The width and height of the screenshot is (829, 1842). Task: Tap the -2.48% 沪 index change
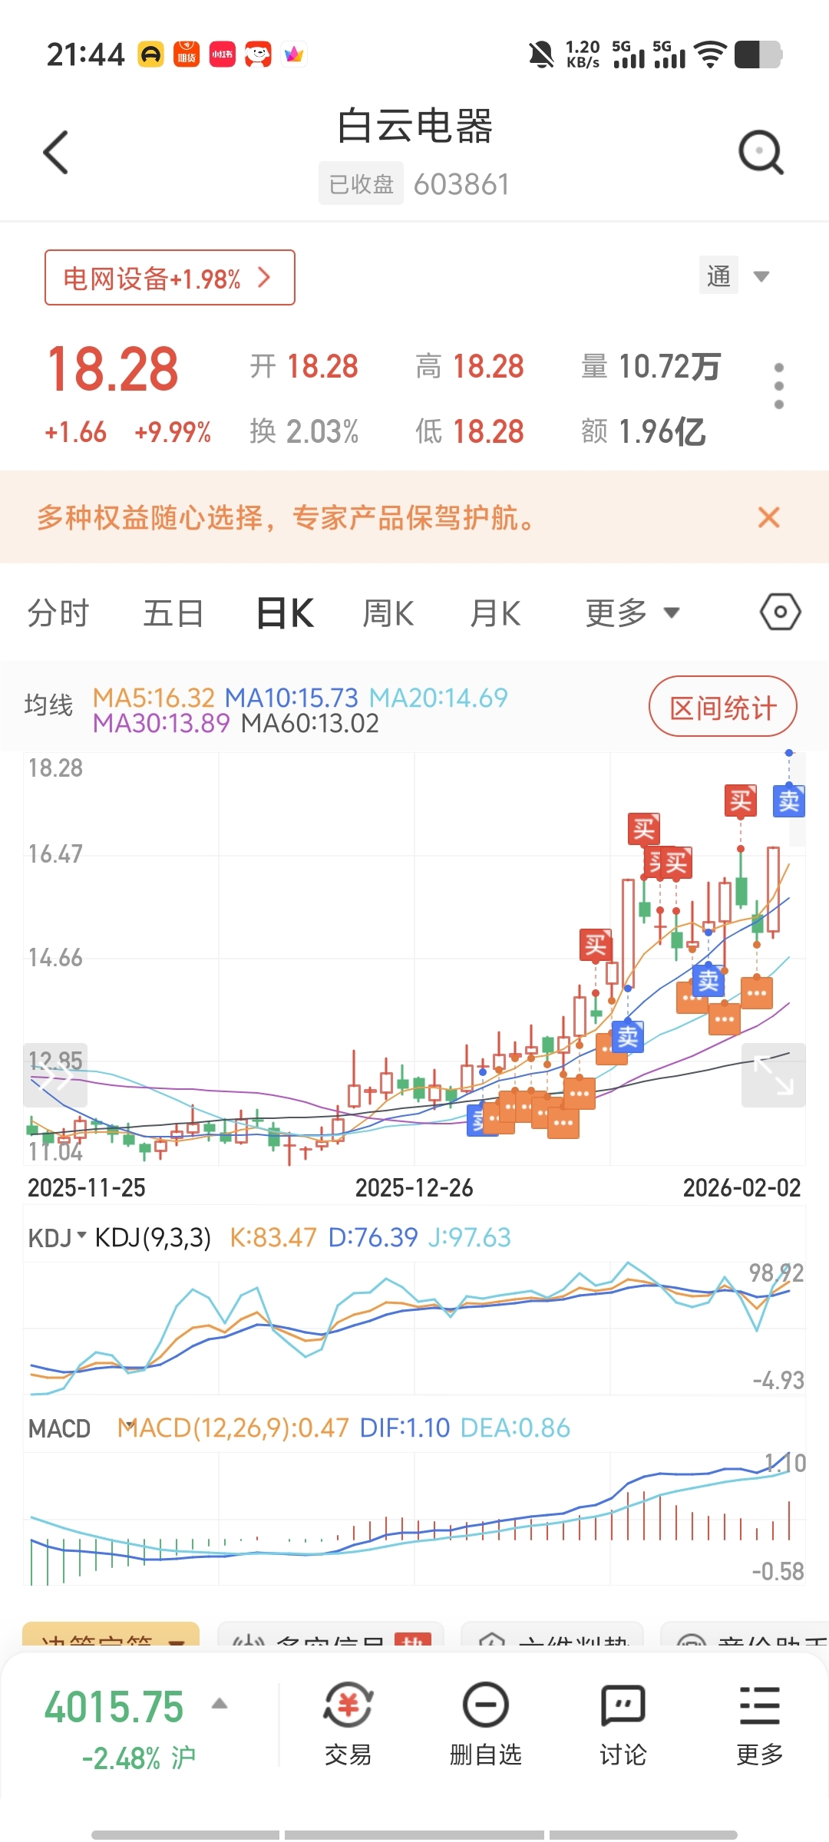coord(139,1758)
